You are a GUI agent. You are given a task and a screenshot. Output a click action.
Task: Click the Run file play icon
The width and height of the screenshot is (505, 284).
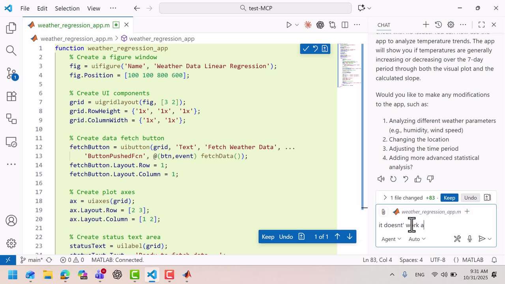click(289, 25)
